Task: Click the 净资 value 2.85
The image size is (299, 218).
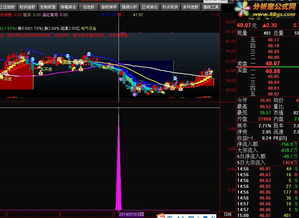Action: pos(267,132)
